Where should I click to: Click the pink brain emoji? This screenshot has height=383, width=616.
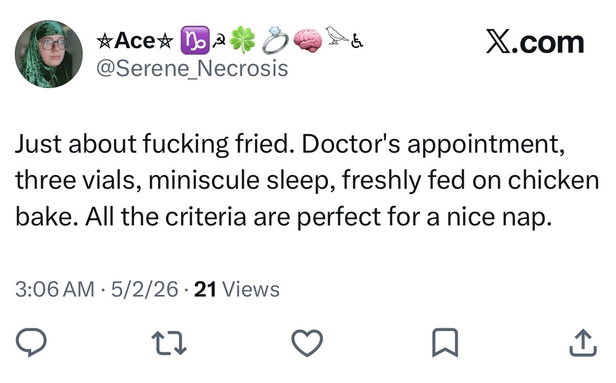point(308,40)
